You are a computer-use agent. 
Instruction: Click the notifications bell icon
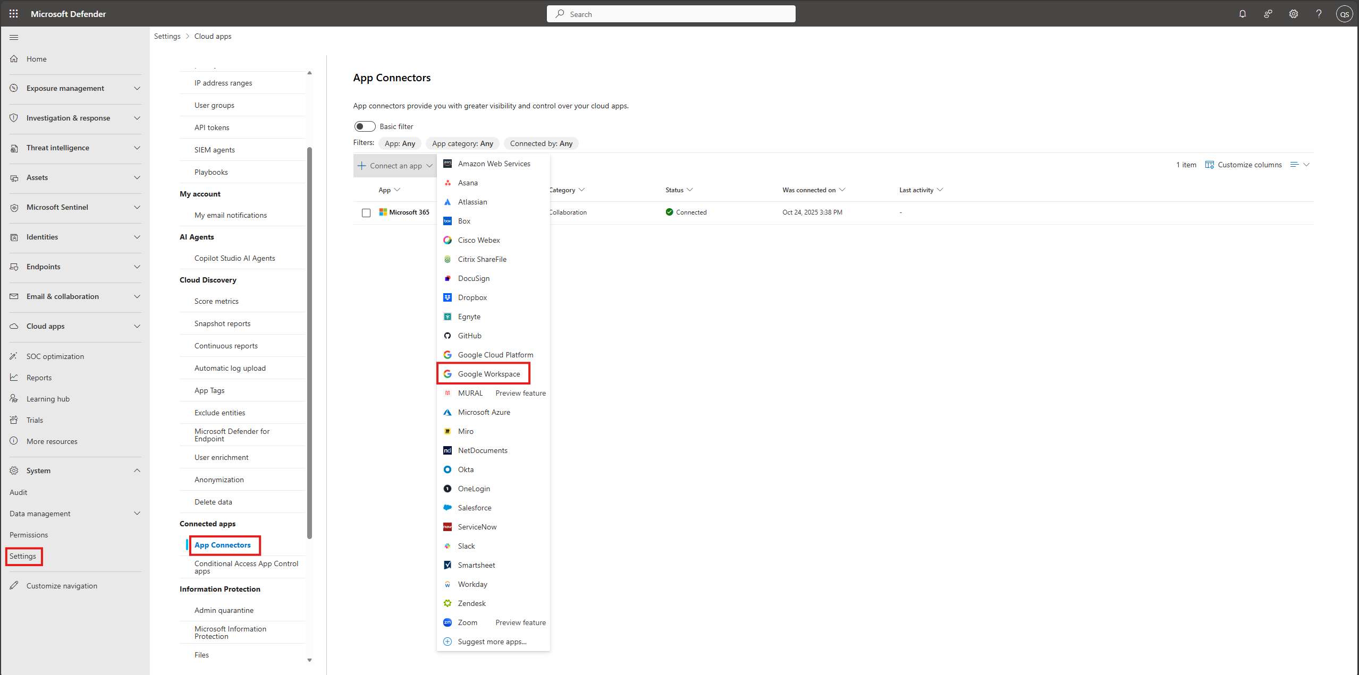(1242, 14)
